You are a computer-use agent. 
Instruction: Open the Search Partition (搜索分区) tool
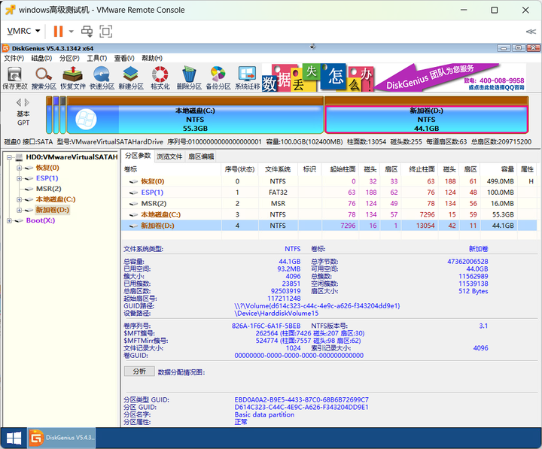(44, 78)
